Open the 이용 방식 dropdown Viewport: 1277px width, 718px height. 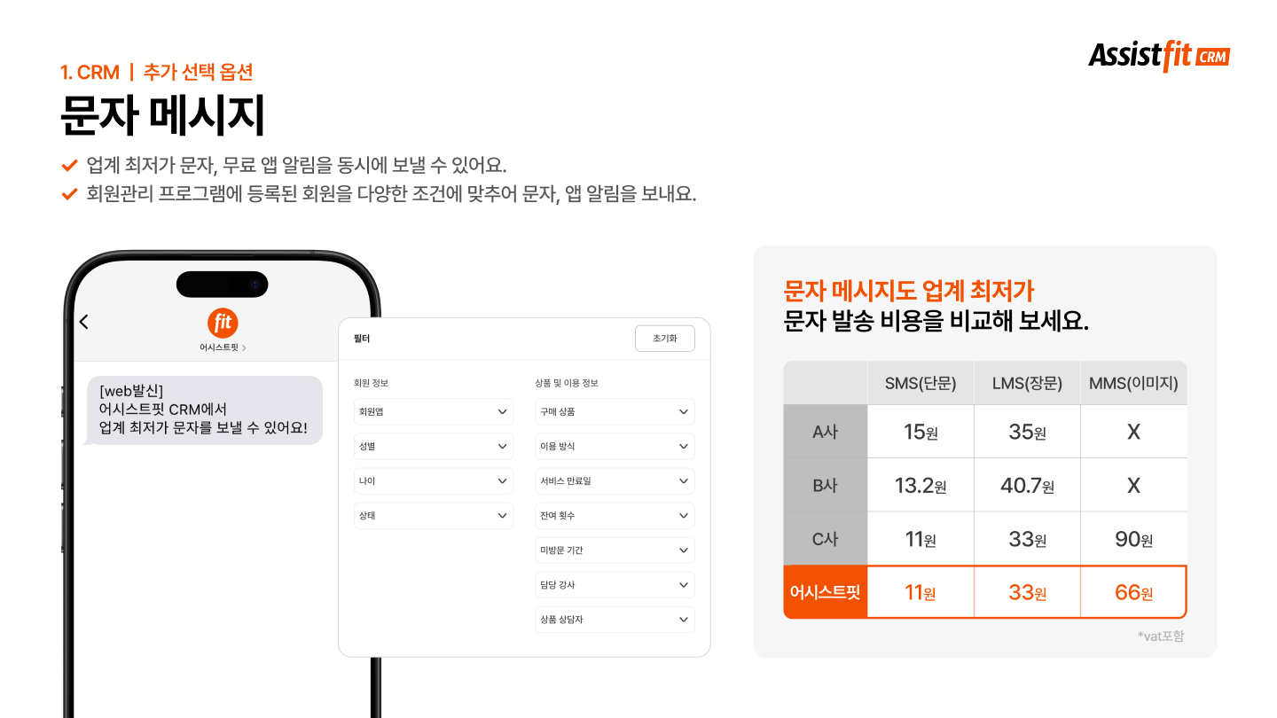(x=614, y=447)
